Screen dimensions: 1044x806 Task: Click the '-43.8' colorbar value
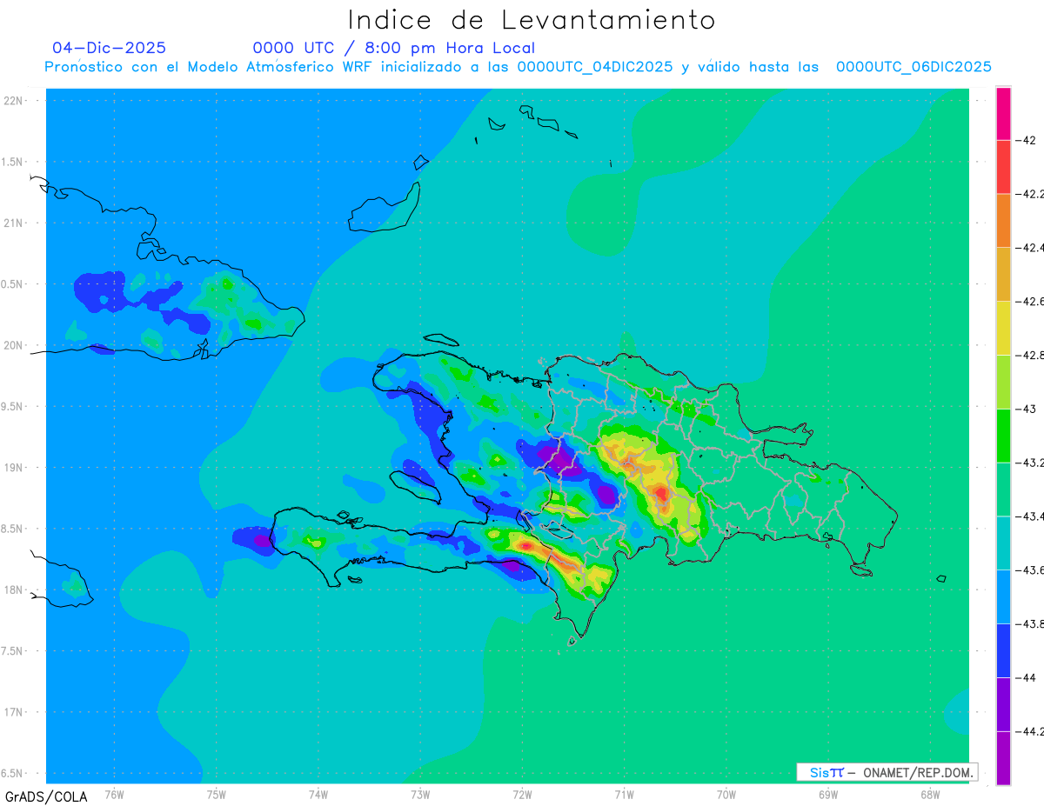(x=1030, y=623)
